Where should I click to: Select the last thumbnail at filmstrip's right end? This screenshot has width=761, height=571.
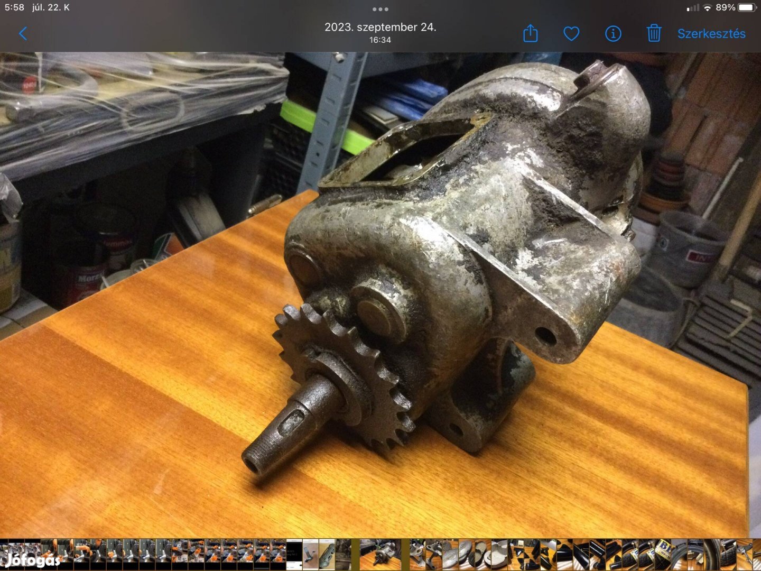[756, 555]
